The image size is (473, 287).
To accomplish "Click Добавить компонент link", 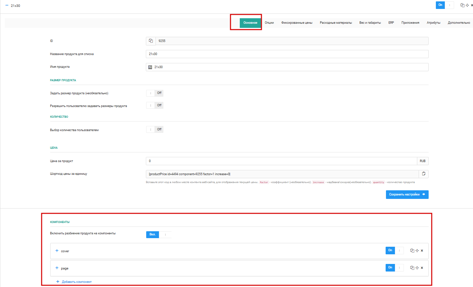I will (x=77, y=282).
